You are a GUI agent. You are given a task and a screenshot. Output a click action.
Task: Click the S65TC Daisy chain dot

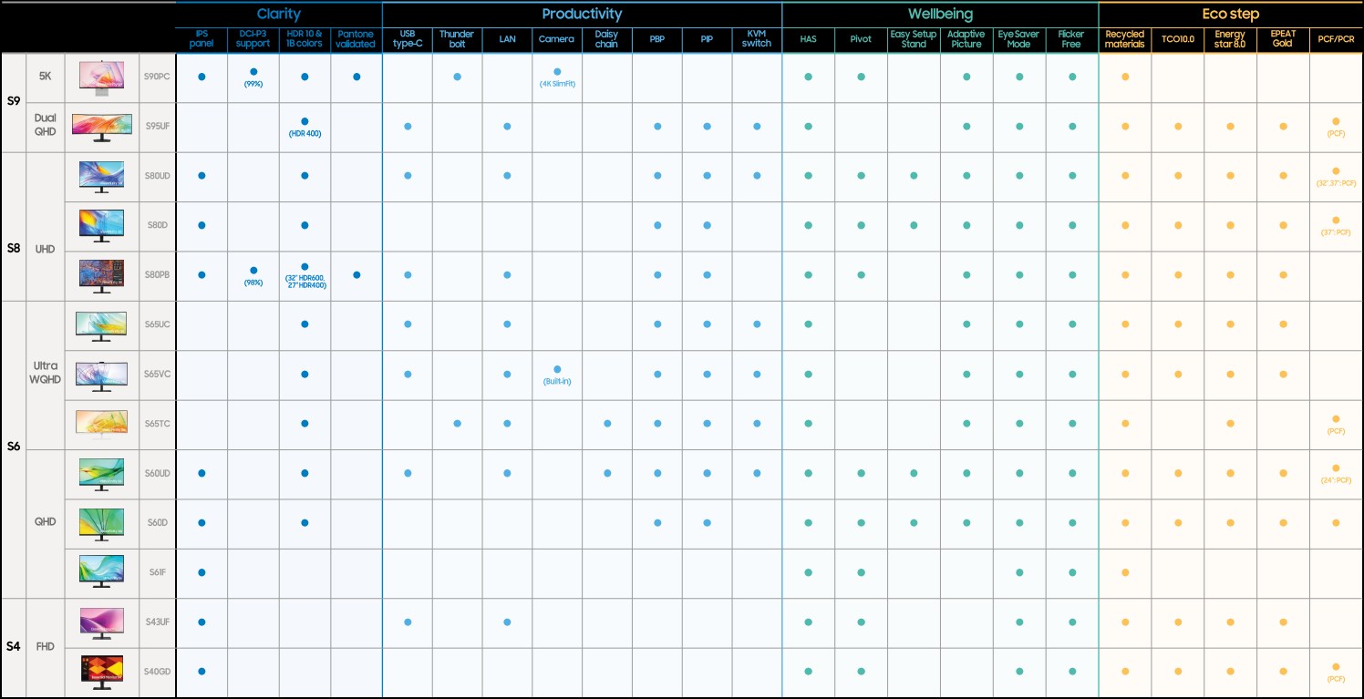(607, 424)
